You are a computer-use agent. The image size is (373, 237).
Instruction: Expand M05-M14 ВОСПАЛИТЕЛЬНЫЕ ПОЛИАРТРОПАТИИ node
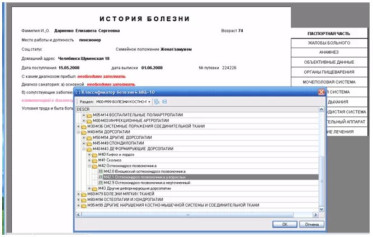tap(84, 115)
